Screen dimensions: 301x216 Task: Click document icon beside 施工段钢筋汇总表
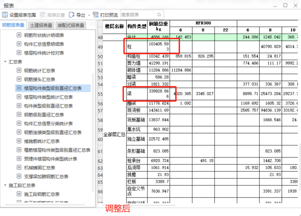point(19,194)
